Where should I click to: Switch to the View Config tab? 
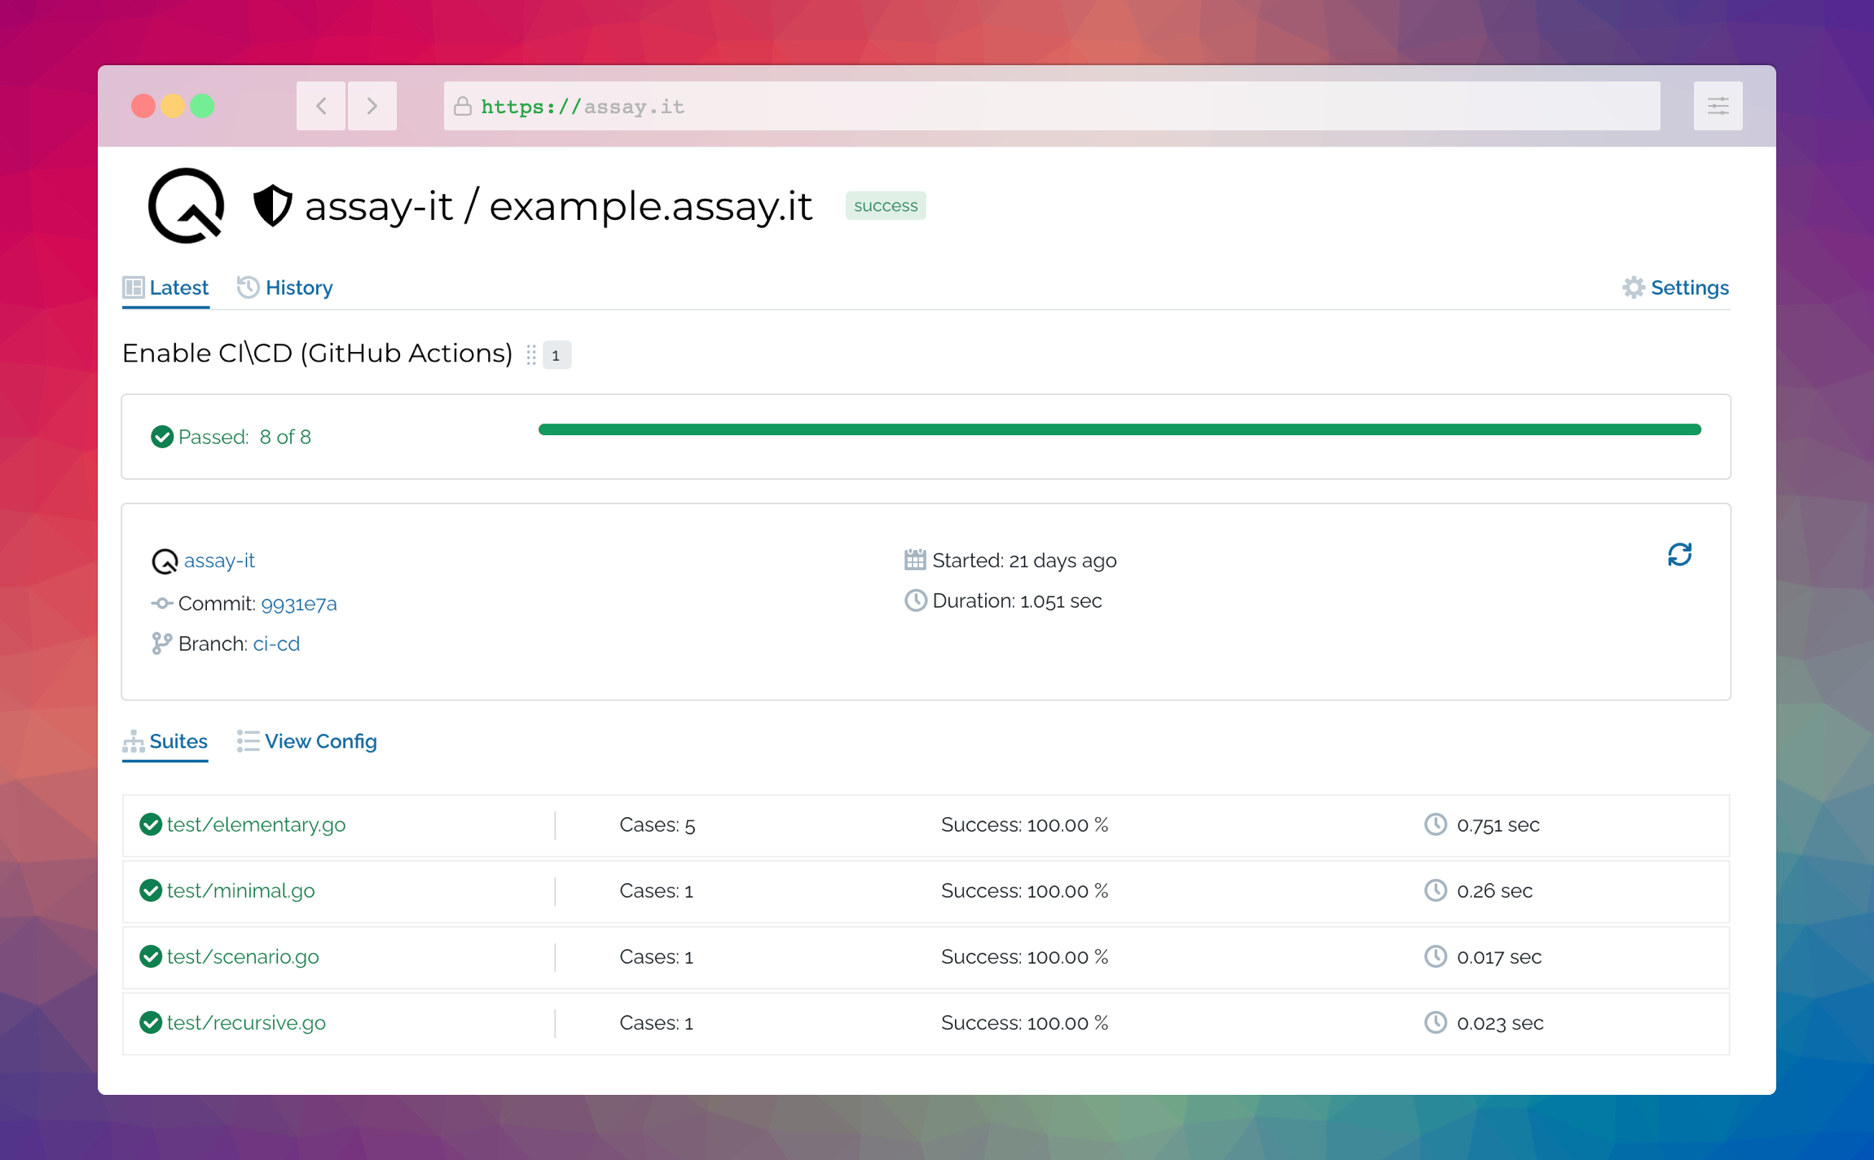click(x=307, y=741)
